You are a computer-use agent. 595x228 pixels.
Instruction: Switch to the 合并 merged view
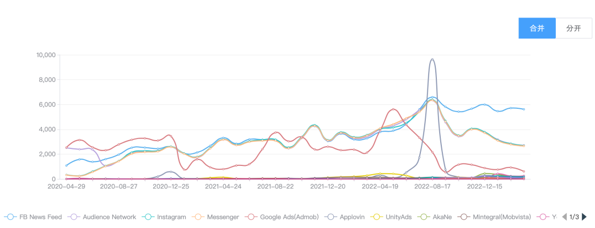point(537,29)
